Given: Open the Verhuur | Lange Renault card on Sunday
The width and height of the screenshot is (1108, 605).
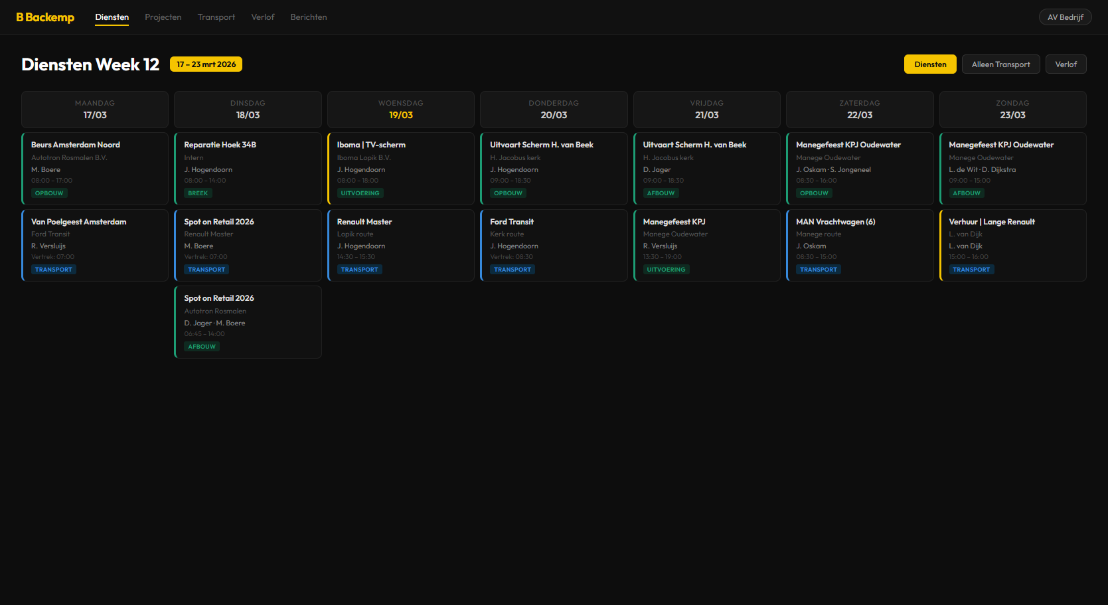Looking at the screenshot, I should [x=1012, y=245].
